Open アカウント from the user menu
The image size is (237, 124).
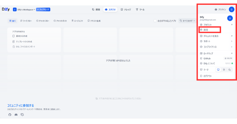(x=216, y=25)
